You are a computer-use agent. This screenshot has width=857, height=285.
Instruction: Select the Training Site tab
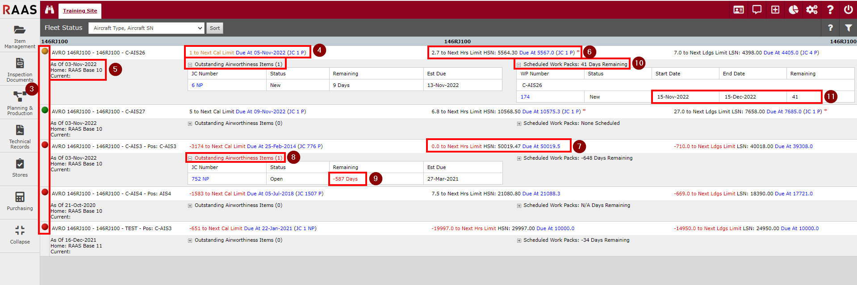click(80, 11)
